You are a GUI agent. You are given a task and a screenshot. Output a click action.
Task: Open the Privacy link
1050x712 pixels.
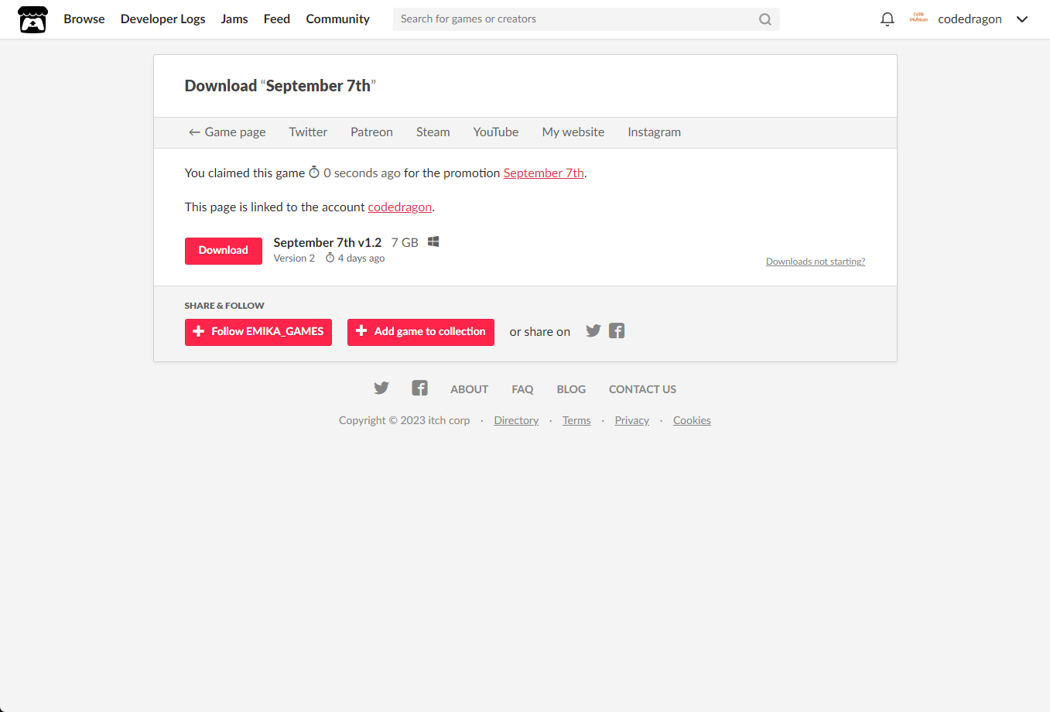[x=632, y=421]
